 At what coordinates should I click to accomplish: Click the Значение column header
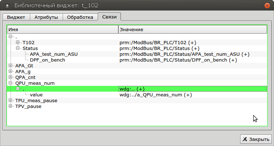(192, 29)
